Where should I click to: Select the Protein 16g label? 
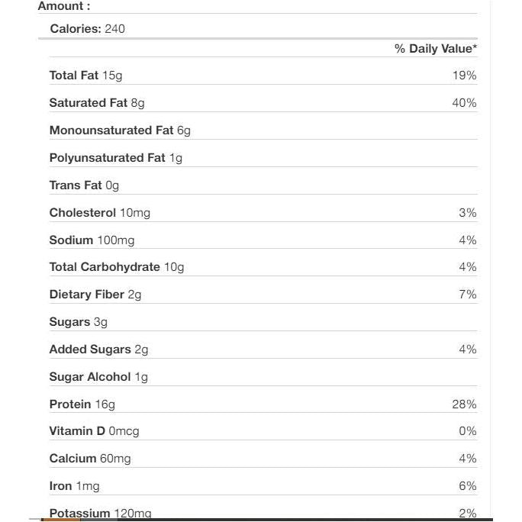point(82,404)
